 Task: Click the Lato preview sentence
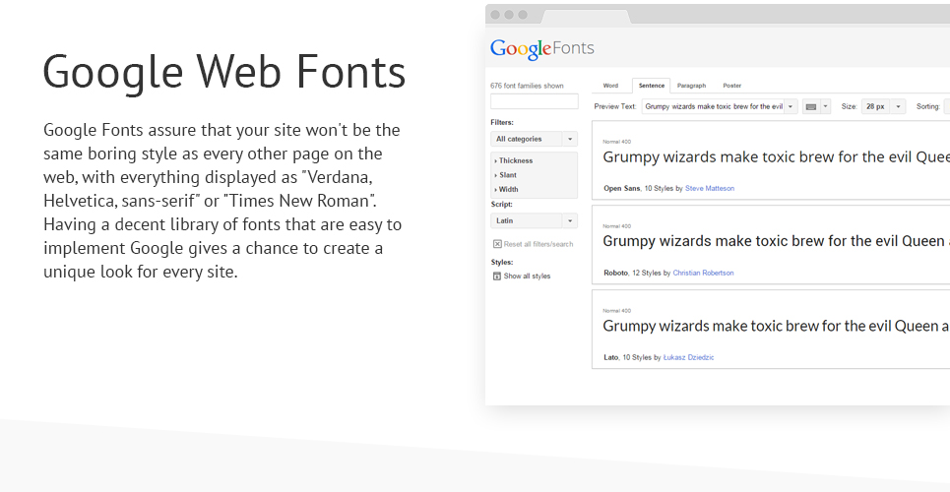tap(776, 326)
